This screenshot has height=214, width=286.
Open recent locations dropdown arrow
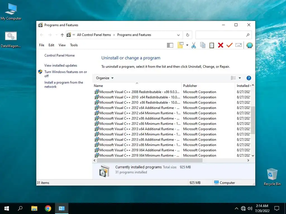pyautogui.click(x=56, y=35)
